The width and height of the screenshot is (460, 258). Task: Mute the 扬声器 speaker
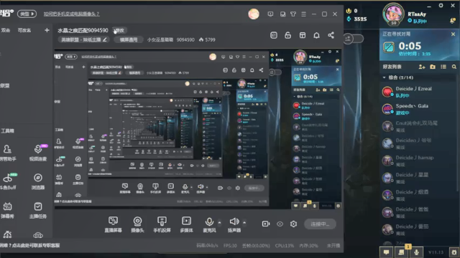[x=234, y=224]
